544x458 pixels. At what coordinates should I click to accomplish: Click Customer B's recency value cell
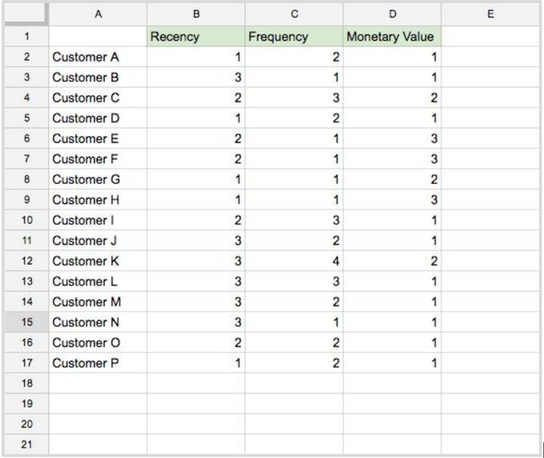point(196,78)
